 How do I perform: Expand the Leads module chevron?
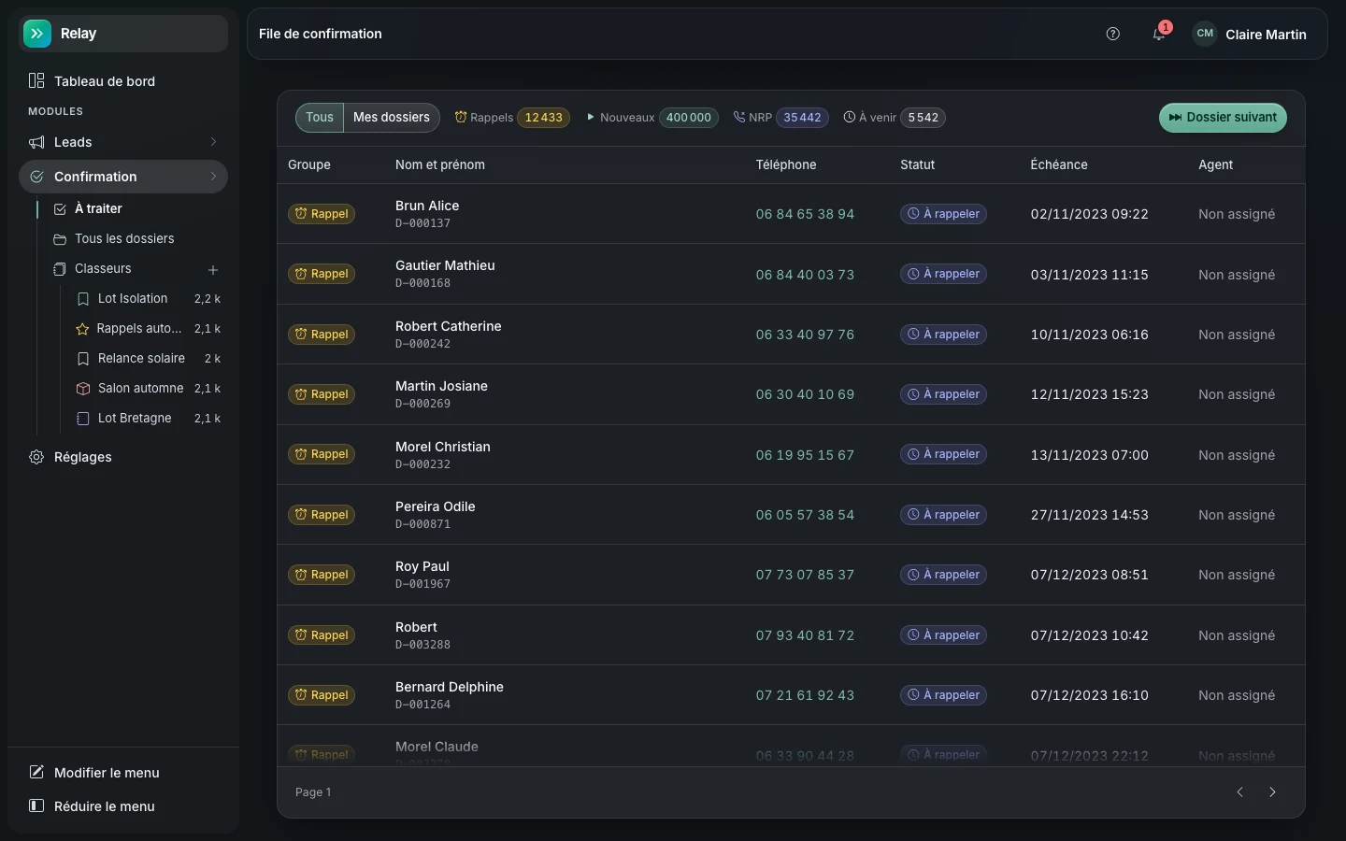213,142
